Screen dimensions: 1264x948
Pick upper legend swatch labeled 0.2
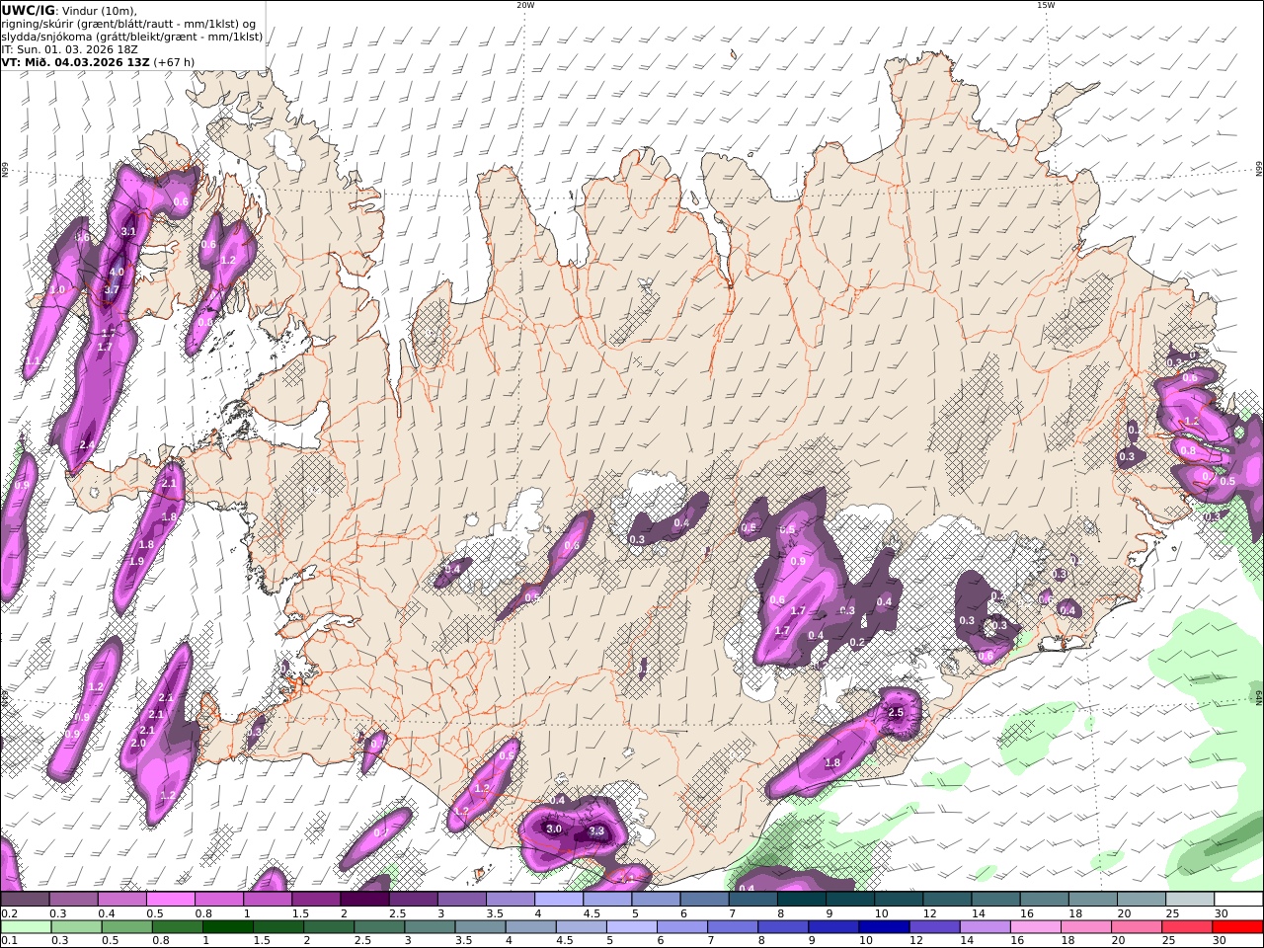[25, 900]
